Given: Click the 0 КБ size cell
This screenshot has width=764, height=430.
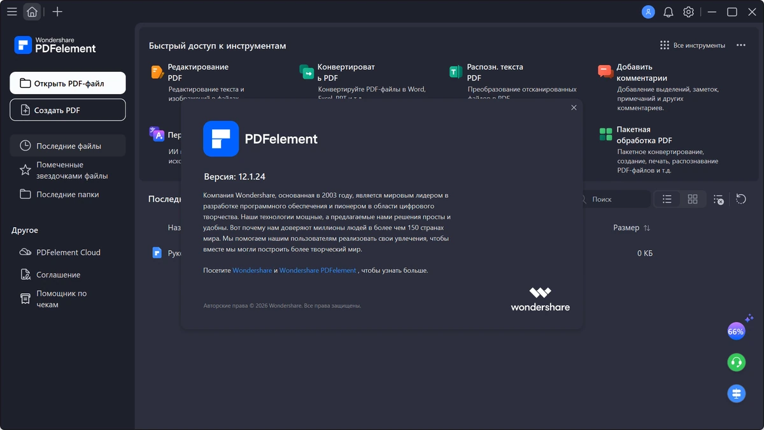Looking at the screenshot, I should 645,253.
